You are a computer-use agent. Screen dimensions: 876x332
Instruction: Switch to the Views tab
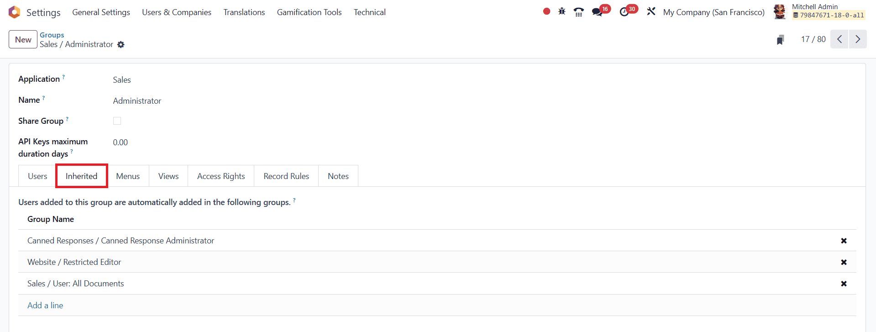[x=168, y=176]
